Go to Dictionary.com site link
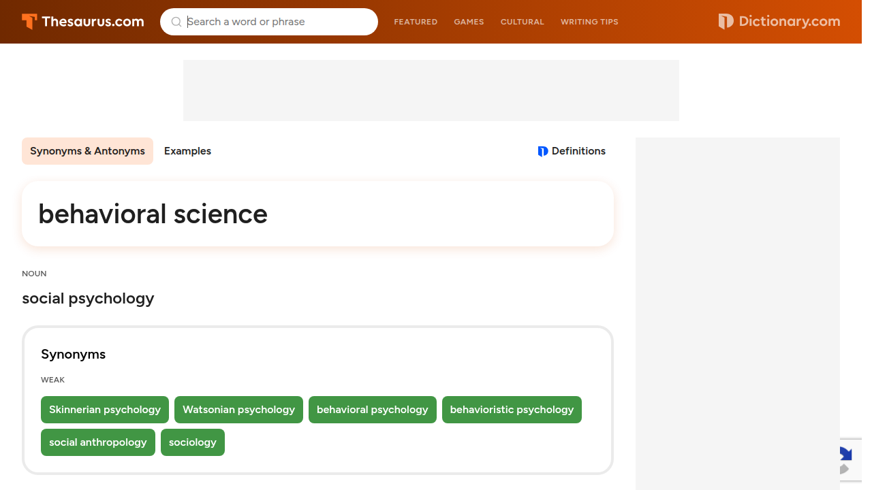 tap(779, 22)
